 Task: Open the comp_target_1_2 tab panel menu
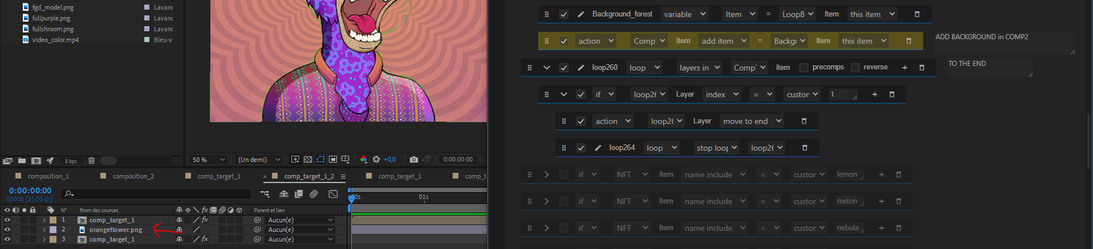pyautogui.click(x=343, y=176)
